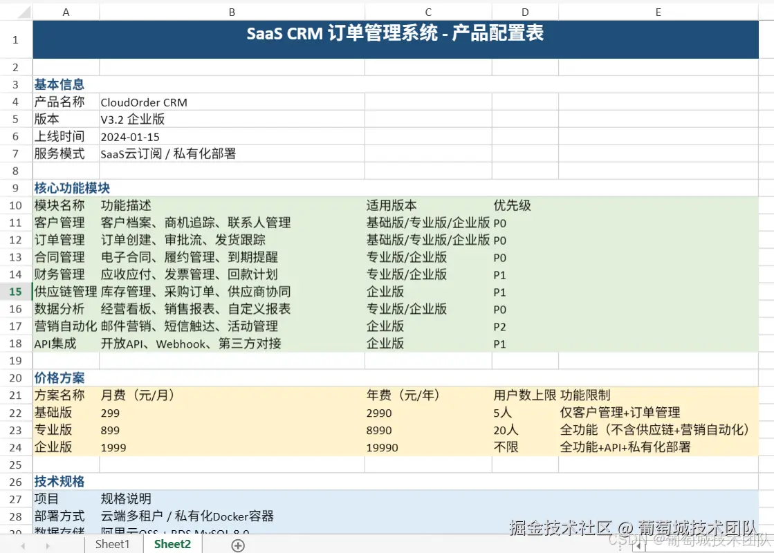Select the cell '全功能+API+私有化部署'
The height and width of the screenshot is (553, 774).
tap(658, 447)
